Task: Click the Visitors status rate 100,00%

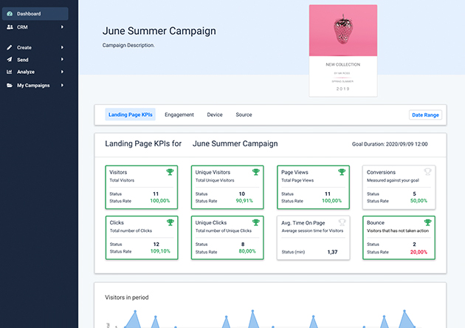Action: pyautogui.click(x=160, y=201)
